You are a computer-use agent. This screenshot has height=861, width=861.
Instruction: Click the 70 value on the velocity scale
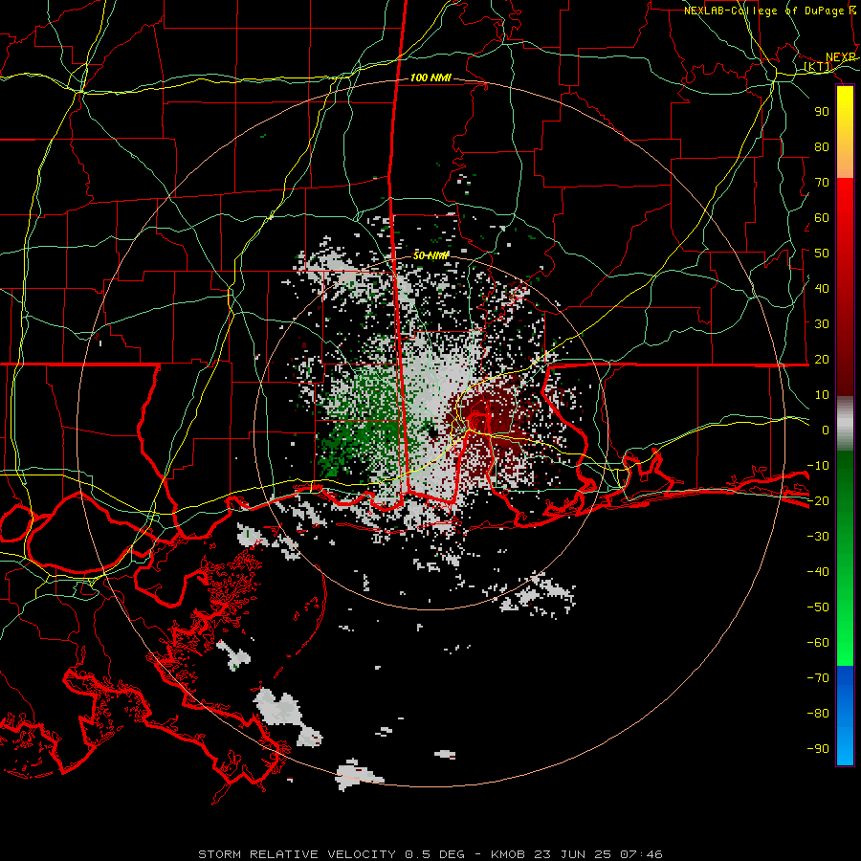click(x=822, y=183)
